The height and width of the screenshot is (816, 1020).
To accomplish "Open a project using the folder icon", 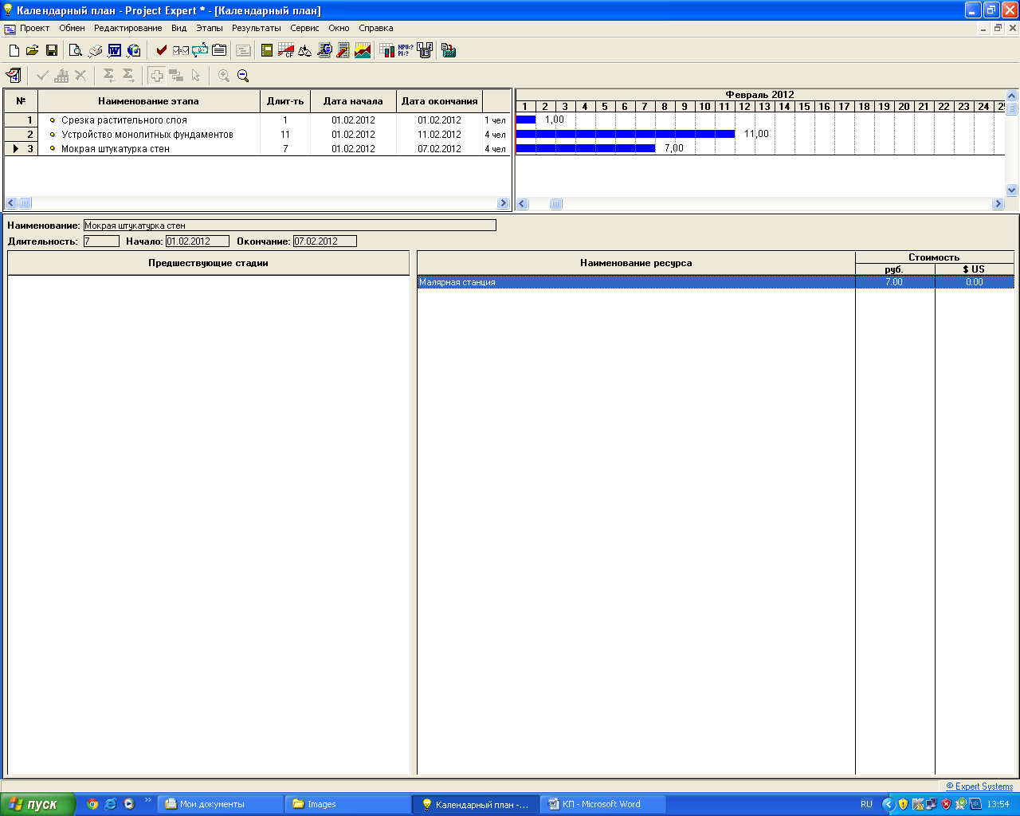I will (33, 51).
